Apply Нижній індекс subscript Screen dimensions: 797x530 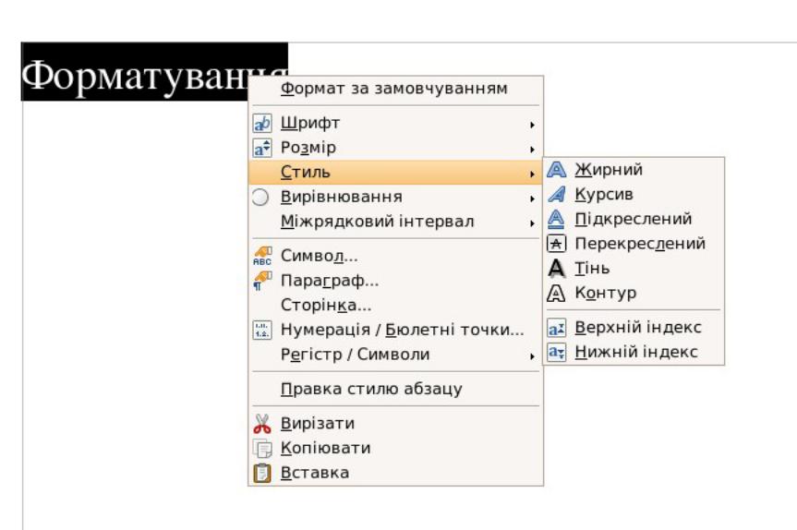(634, 352)
